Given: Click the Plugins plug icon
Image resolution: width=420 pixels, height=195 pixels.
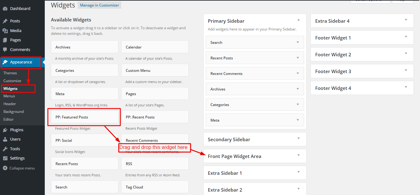Looking at the screenshot, I should (x=5, y=130).
